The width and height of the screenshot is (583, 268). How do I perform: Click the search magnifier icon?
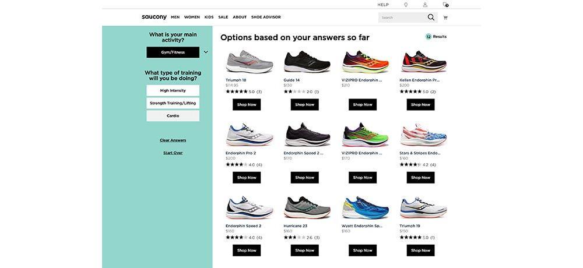click(431, 17)
